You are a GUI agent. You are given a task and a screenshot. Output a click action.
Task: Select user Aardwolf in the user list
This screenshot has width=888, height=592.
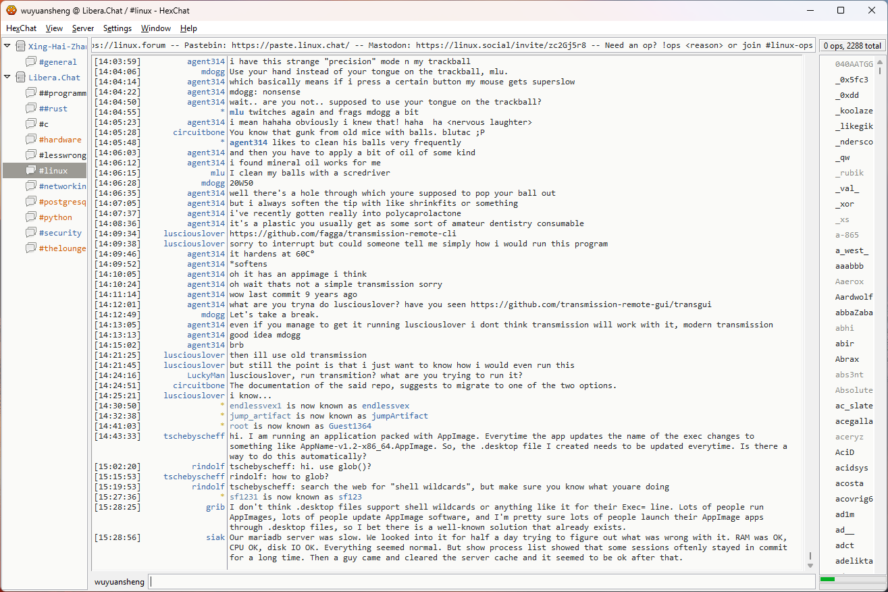854,297
